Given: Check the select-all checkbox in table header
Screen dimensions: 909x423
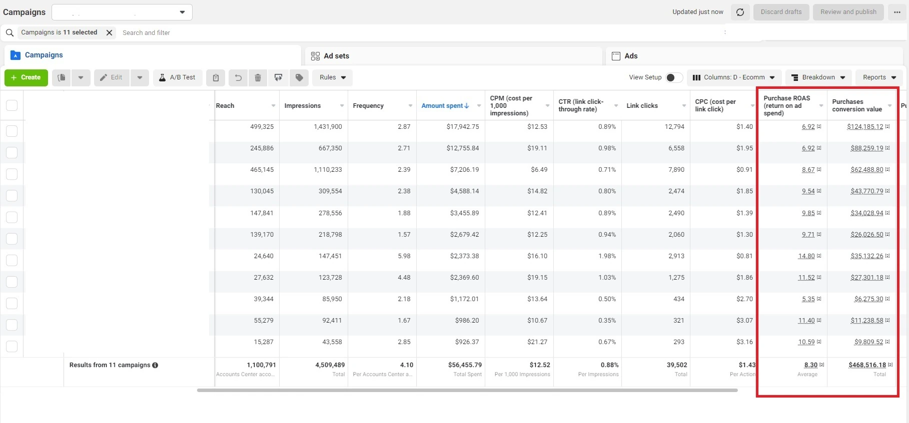Looking at the screenshot, I should (x=12, y=105).
